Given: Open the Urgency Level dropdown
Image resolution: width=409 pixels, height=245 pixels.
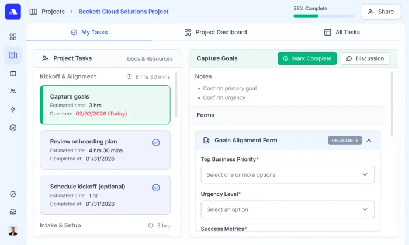Looking at the screenshot, I should 287,209.
